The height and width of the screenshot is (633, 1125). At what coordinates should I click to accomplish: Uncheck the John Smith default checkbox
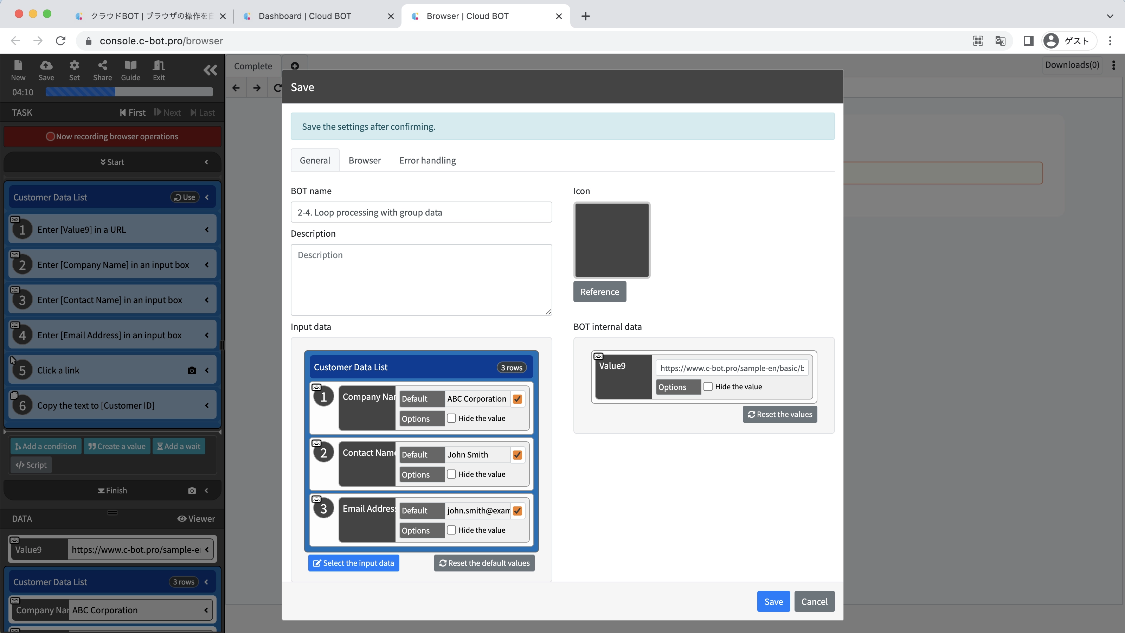pos(517,455)
